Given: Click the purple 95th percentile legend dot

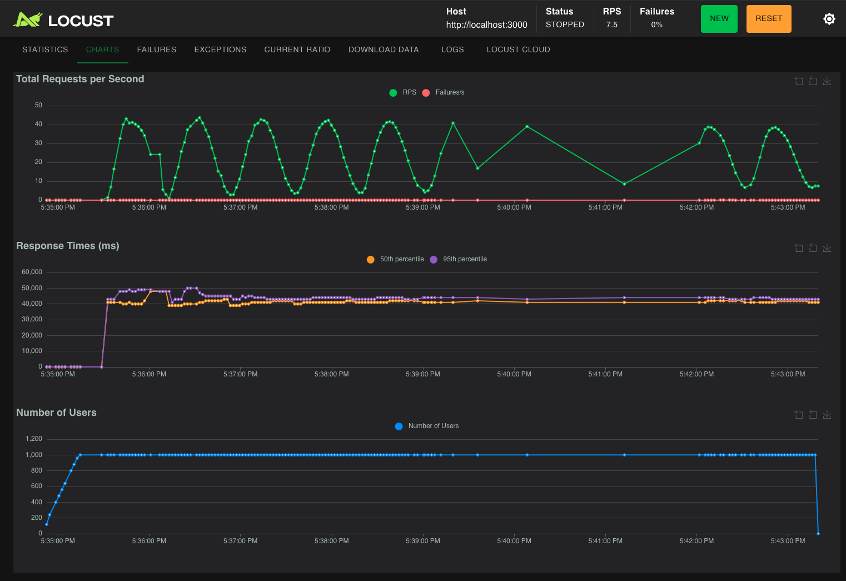Looking at the screenshot, I should (x=434, y=260).
